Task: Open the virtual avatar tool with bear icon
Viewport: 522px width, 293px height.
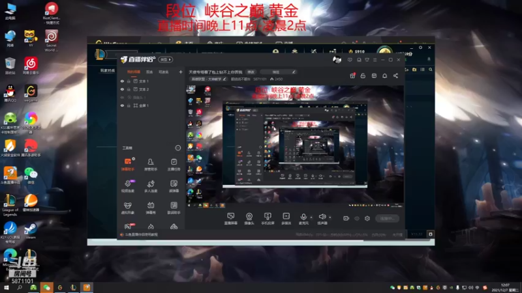Action: [x=127, y=208]
